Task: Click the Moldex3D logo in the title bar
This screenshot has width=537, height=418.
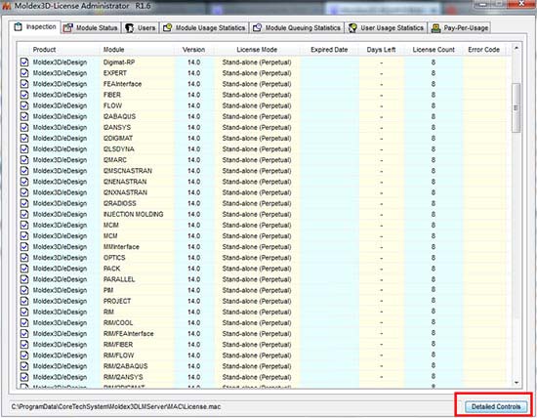Action: pyautogui.click(x=6, y=6)
